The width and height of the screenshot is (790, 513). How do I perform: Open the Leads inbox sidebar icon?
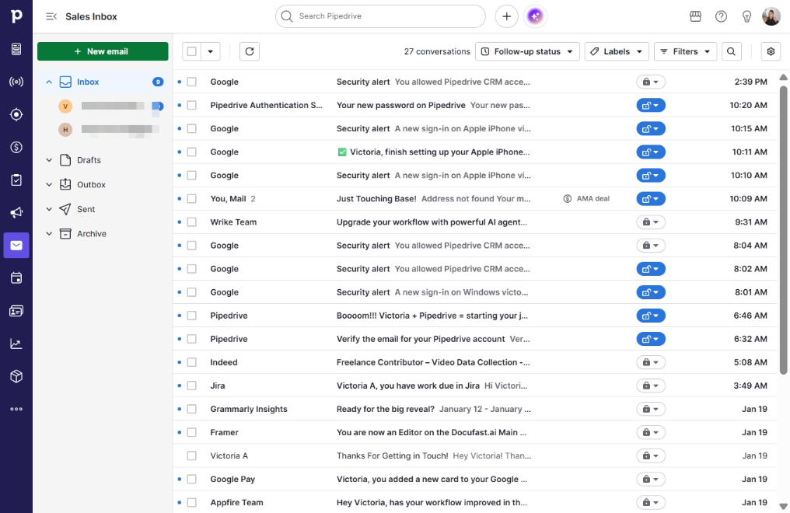(16, 49)
